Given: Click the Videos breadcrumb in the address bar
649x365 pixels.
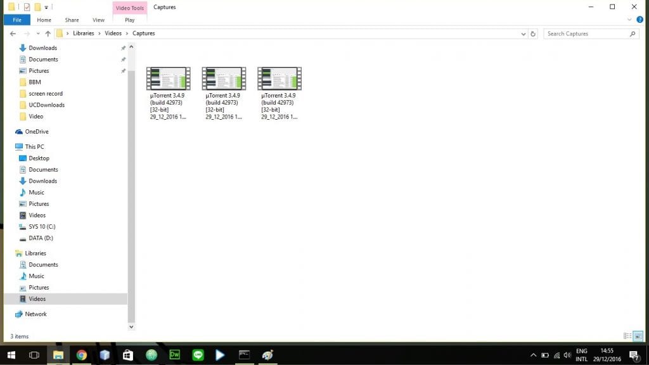Looking at the screenshot, I should pyautogui.click(x=113, y=34).
